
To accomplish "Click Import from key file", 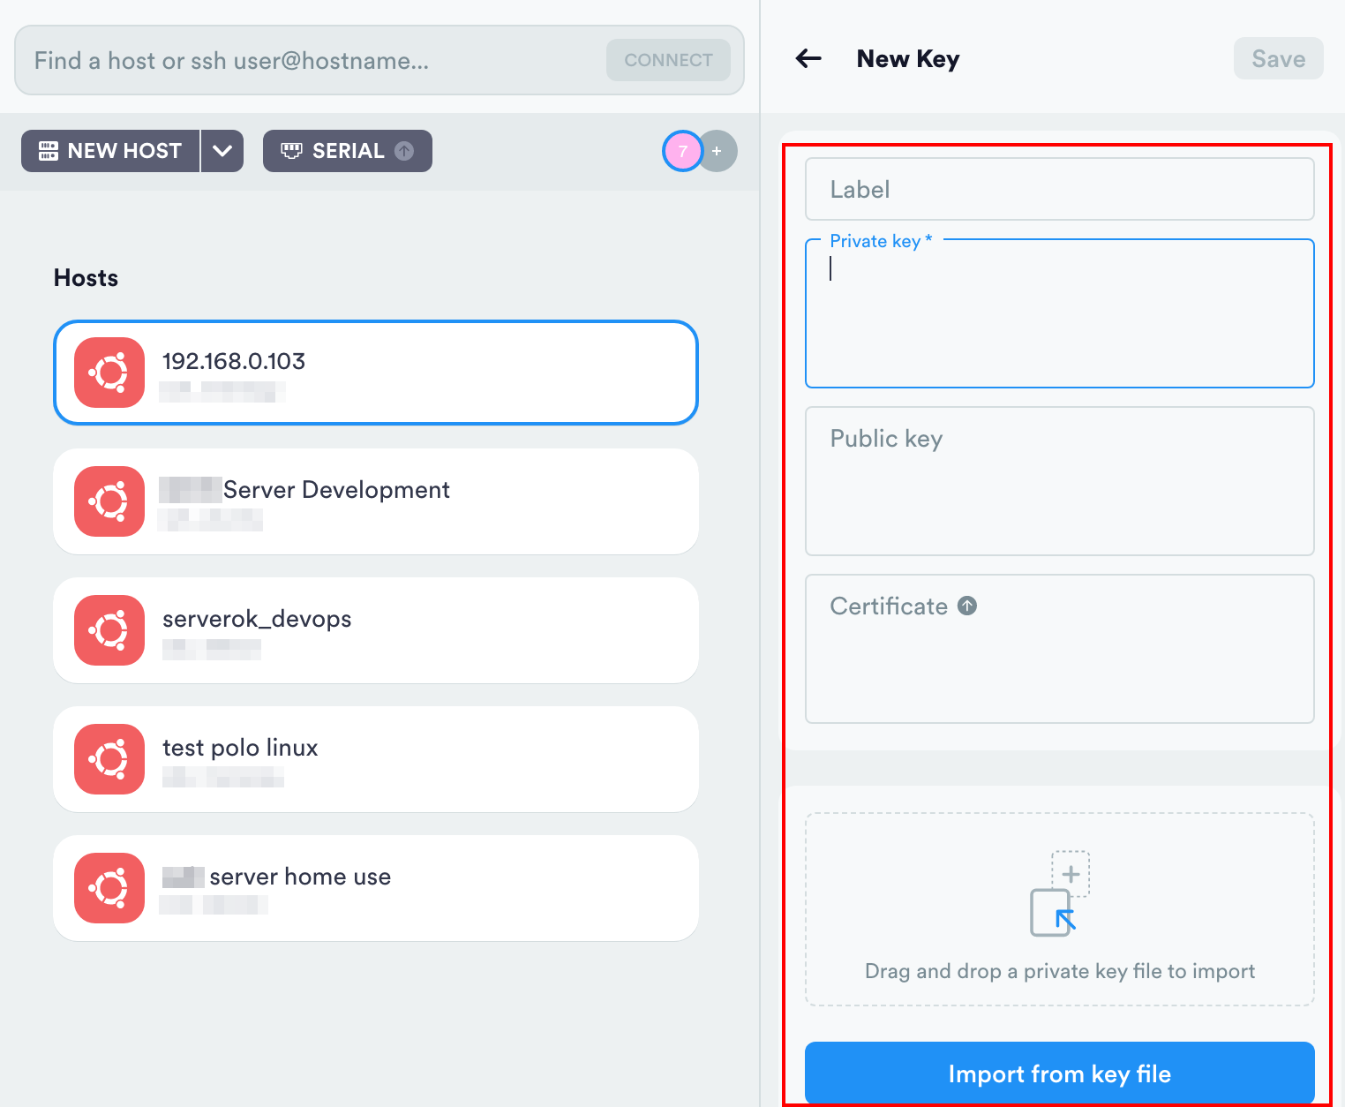I will pyautogui.click(x=1059, y=1073).
